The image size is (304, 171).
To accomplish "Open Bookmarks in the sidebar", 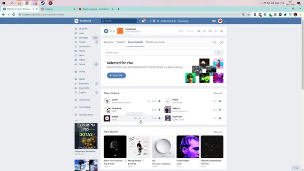I will 84,84.
